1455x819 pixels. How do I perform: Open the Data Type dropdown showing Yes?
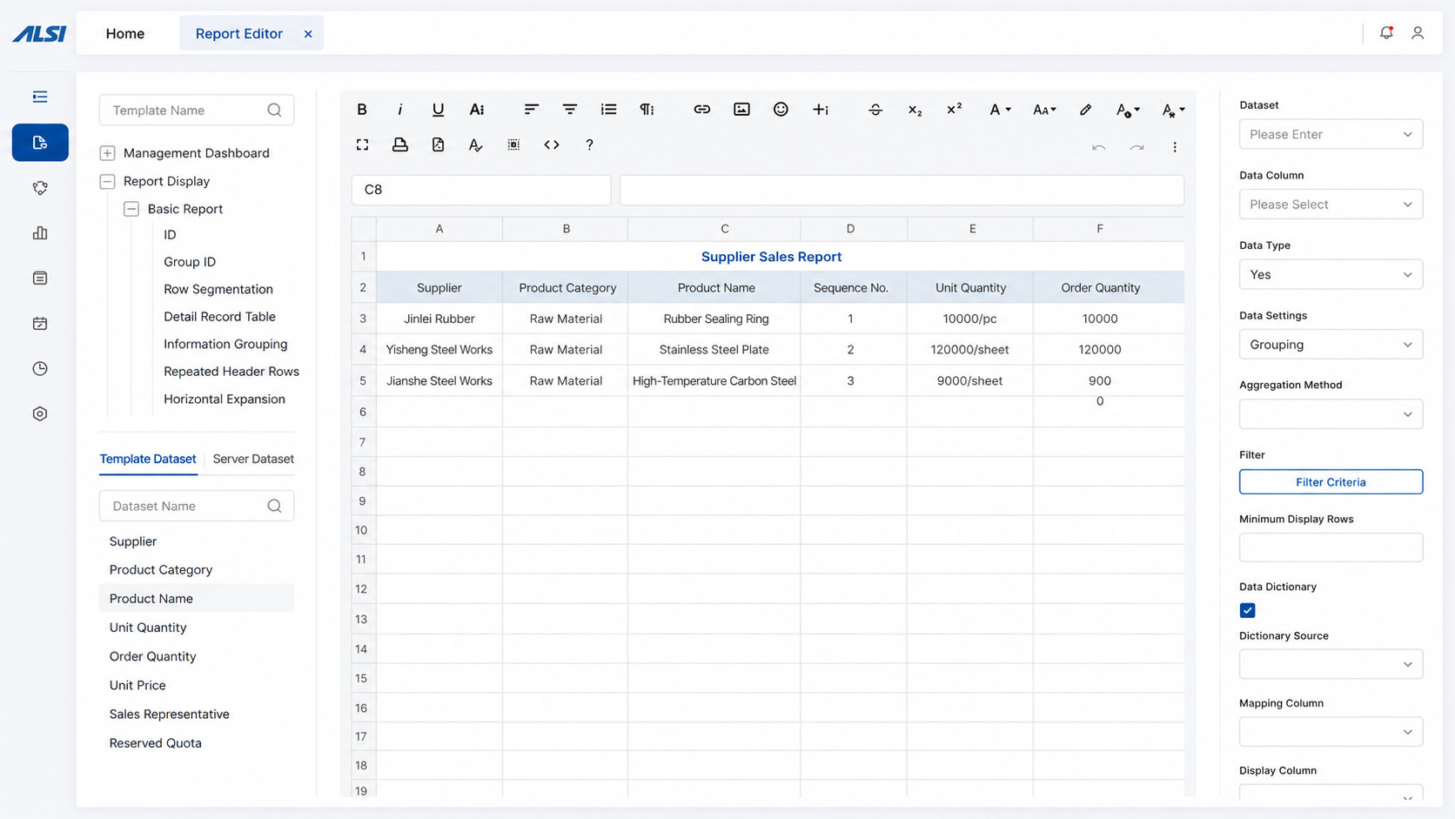[1331, 274]
